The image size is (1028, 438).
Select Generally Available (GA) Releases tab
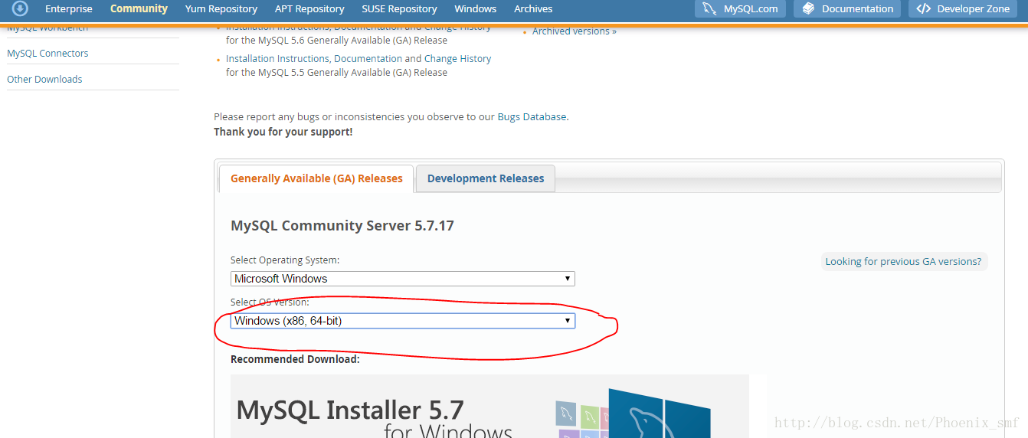[316, 178]
